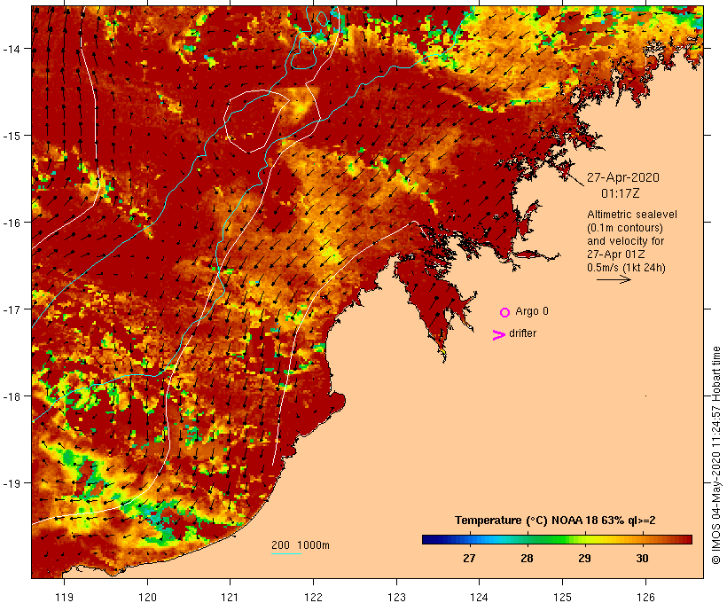Click the cyan 200m depth contour legend line
Viewport: 727px width, 603px height.
pos(286,553)
